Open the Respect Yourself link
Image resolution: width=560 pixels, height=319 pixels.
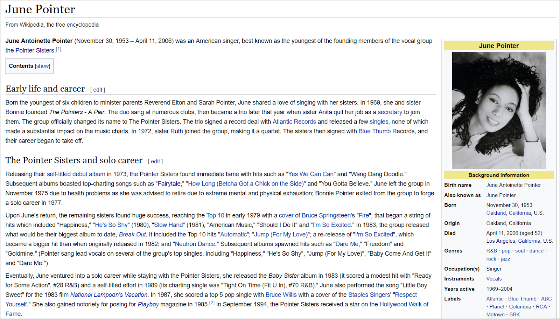click(x=211, y=299)
